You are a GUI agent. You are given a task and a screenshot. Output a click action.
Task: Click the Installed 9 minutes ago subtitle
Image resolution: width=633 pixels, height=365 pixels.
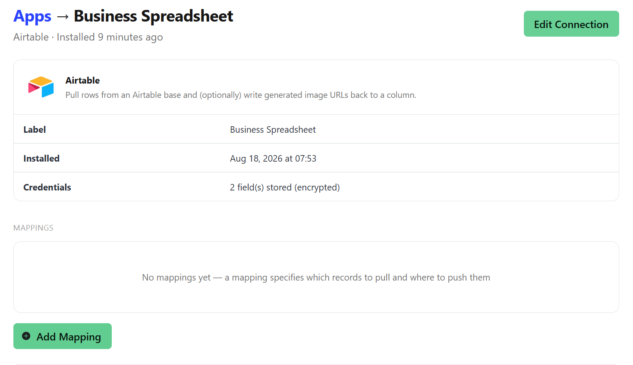point(110,37)
